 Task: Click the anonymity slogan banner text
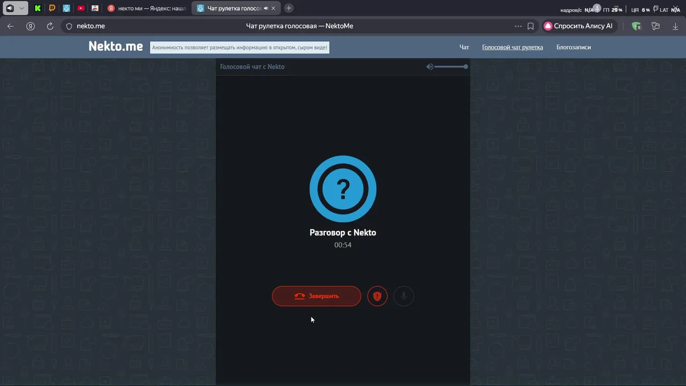tap(239, 47)
